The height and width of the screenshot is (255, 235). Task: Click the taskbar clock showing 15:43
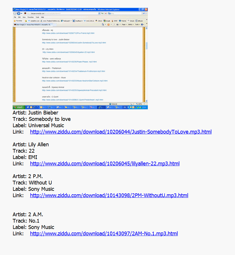pos(144,107)
